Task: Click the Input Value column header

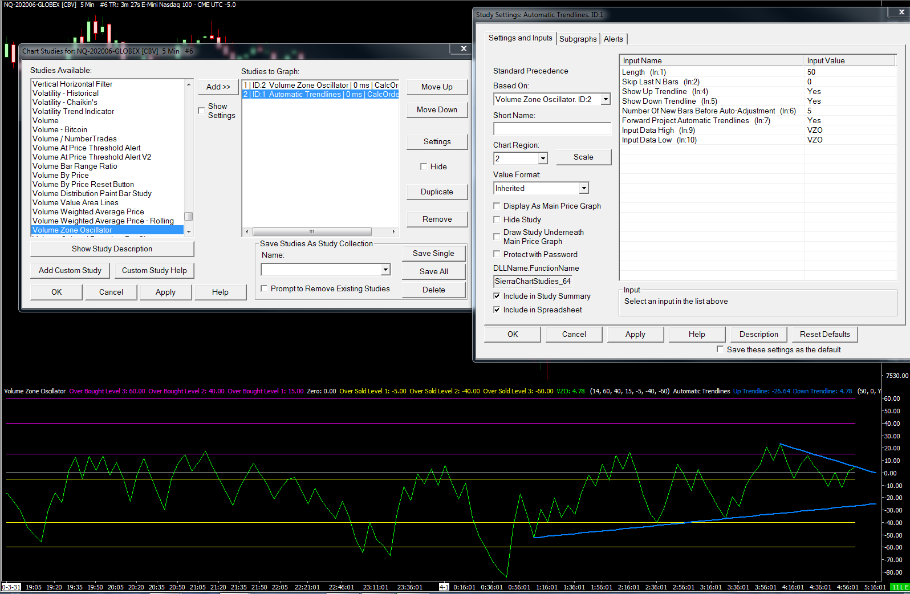Action: [850, 60]
